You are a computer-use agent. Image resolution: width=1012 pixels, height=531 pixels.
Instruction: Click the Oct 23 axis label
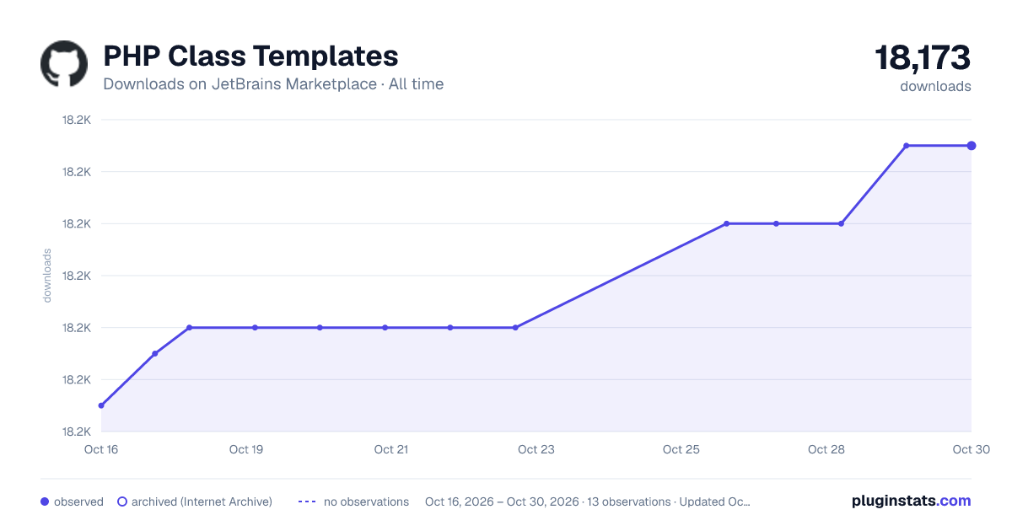(x=536, y=449)
